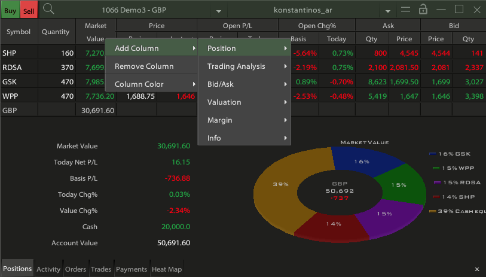Click the green Buy button
This screenshot has width=486, height=277.
tap(10, 10)
